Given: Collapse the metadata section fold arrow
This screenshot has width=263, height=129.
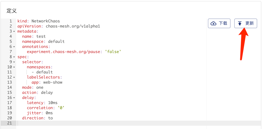Looking at the screenshot, I should tap(14, 31).
